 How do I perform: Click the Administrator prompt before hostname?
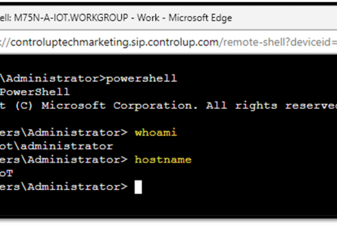63,160
